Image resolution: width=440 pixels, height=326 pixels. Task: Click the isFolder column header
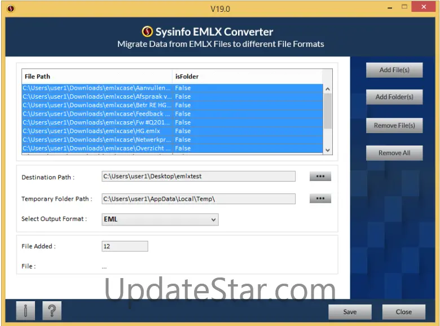247,77
